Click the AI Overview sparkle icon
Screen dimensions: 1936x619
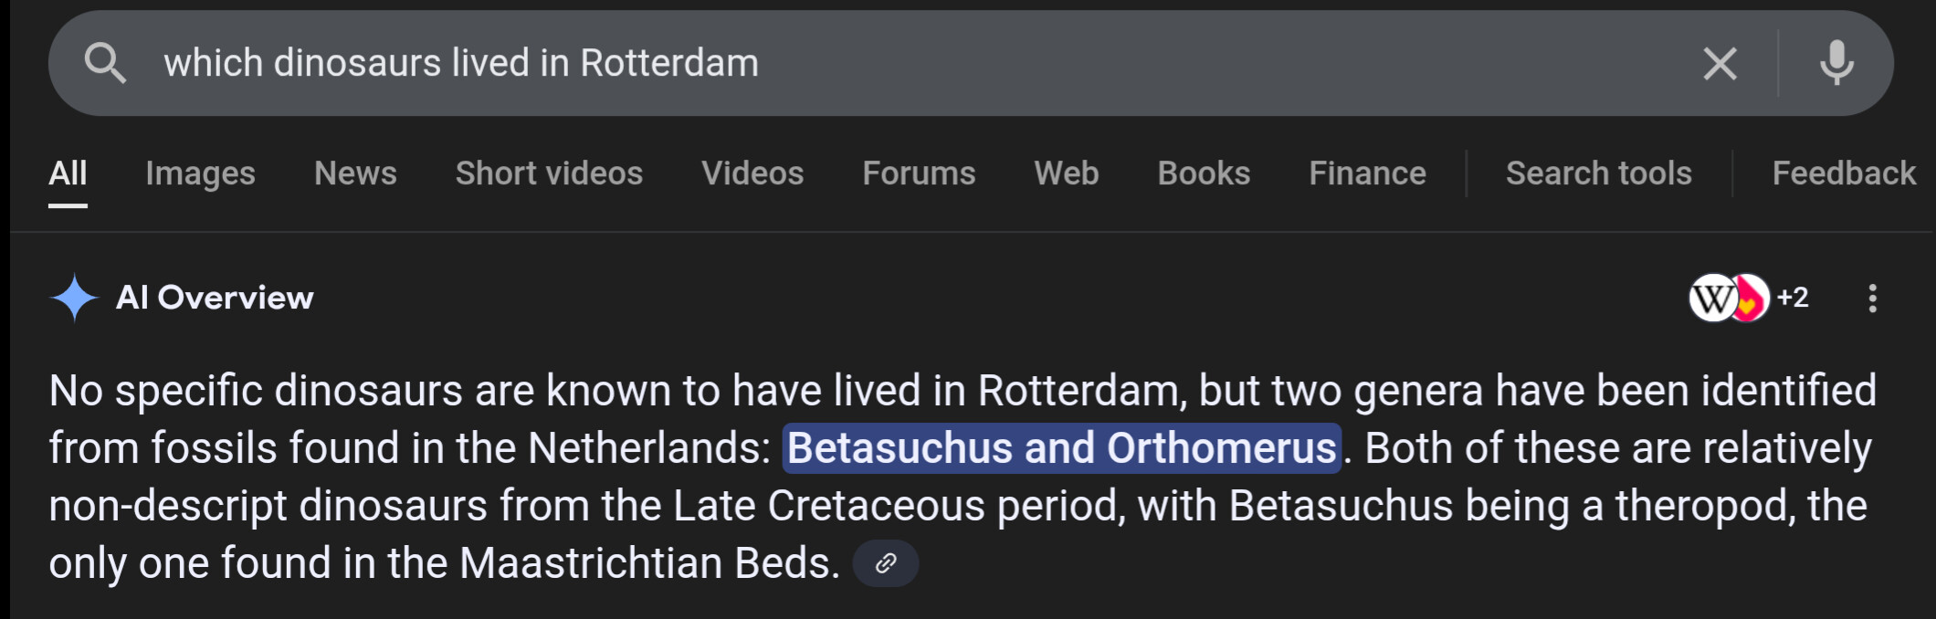[74, 298]
